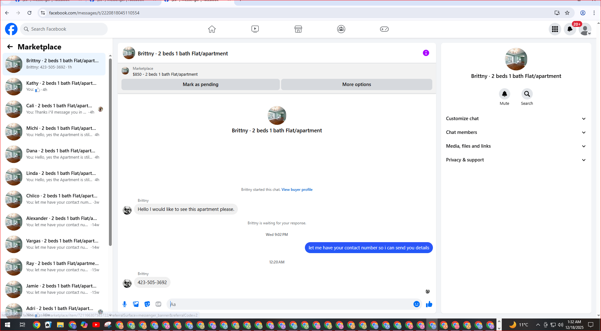Viewport: 601px width, 331px height.
Task: Send a thumbs up like
Action: point(429,304)
